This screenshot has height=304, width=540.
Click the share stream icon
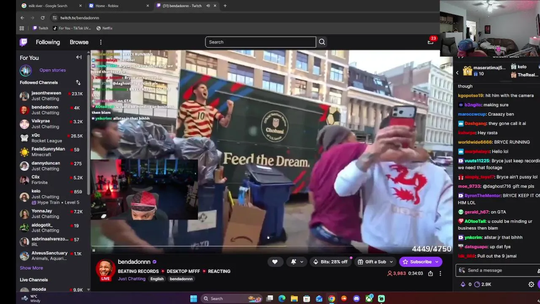[x=430, y=273]
